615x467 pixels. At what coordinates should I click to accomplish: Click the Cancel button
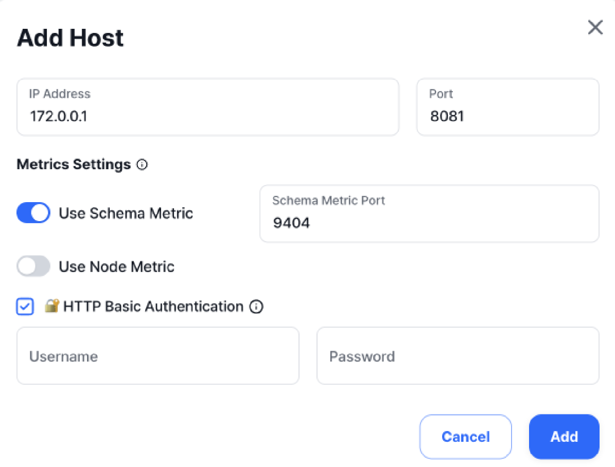coord(465,437)
